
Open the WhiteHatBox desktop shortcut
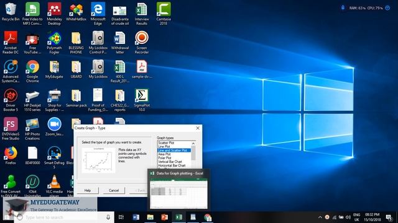click(76, 12)
